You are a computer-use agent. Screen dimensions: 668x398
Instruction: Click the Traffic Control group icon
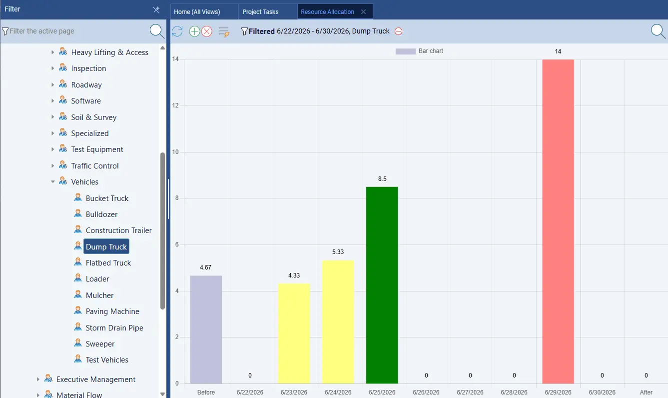click(x=63, y=165)
